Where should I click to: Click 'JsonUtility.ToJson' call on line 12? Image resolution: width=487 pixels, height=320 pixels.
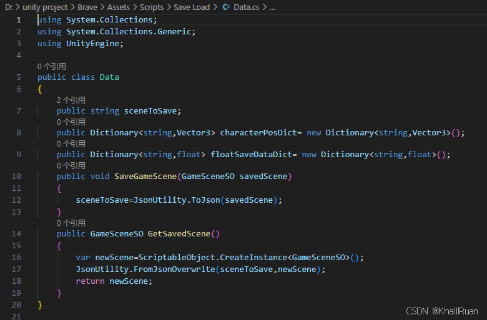pyautogui.click(x=177, y=200)
